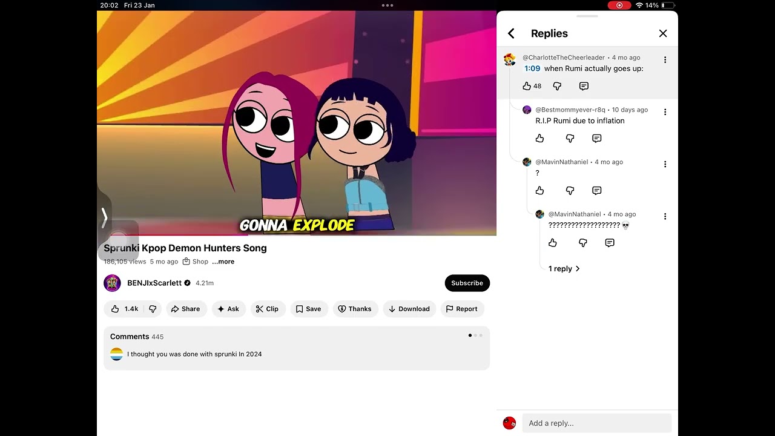Open the first @MavinNathaniel username link
Image resolution: width=775 pixels, height=436 pixels.
click(x=561, y=162)
